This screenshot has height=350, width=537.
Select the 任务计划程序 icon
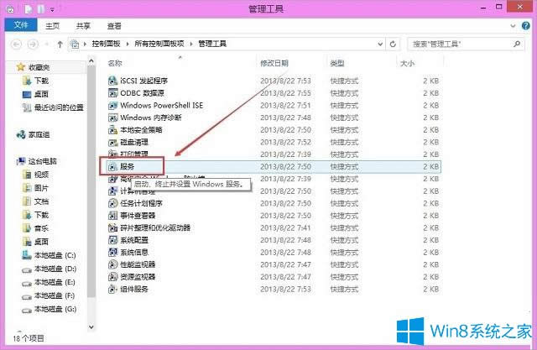point(112,203)
